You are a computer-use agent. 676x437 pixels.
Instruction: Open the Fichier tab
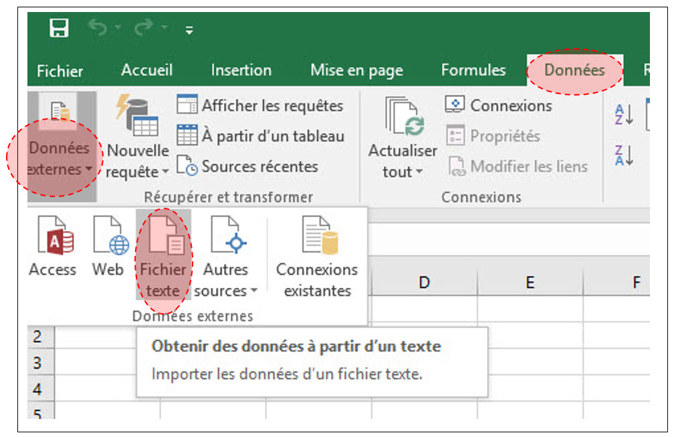pyautogui.click(x=60, y=71)
